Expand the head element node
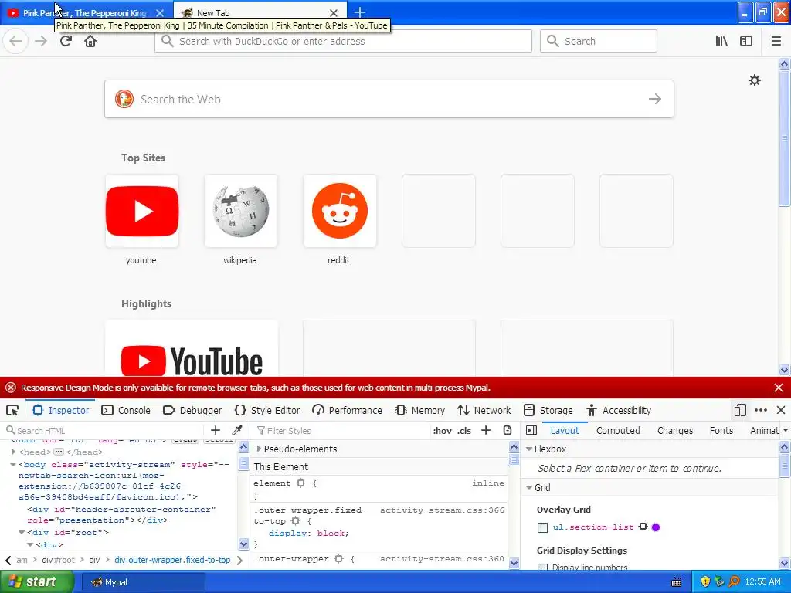Image resolution: width=791 pixels, height=593 pixels. coord(14,452)
